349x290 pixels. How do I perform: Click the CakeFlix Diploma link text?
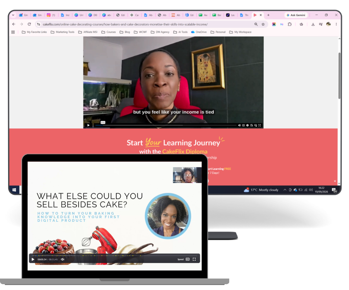(x=185, y=152)
